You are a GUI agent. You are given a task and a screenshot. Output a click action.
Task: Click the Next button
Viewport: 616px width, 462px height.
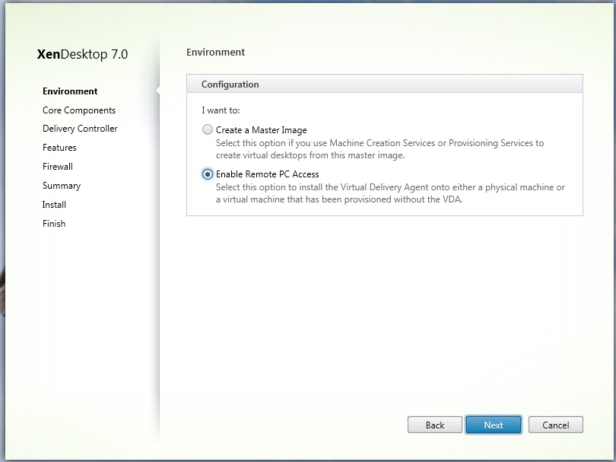pos(493,425)
